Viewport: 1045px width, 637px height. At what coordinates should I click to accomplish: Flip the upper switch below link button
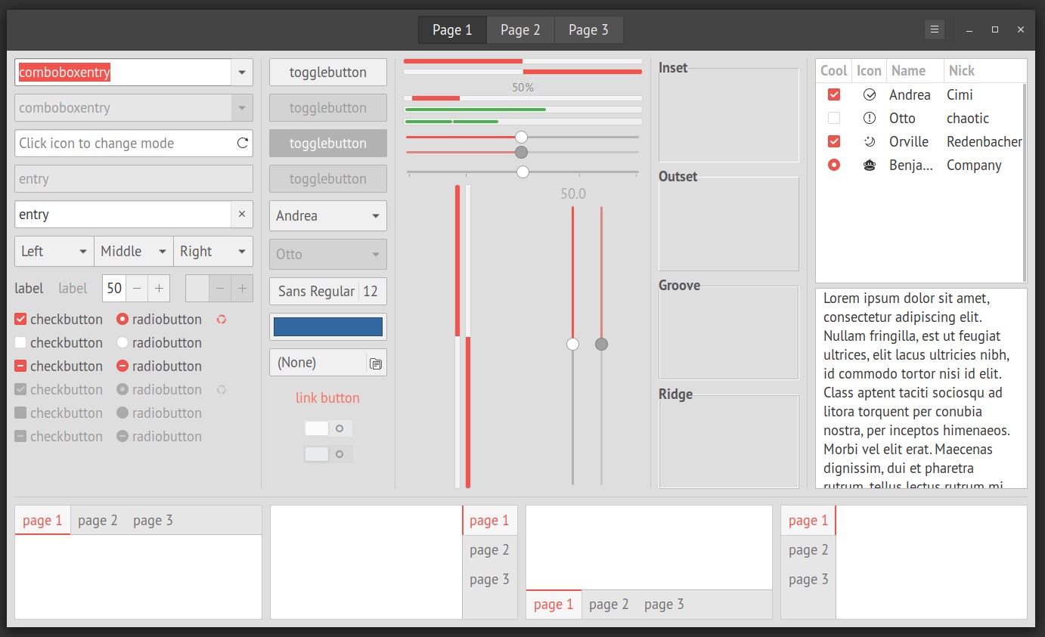tap(328, 428)
